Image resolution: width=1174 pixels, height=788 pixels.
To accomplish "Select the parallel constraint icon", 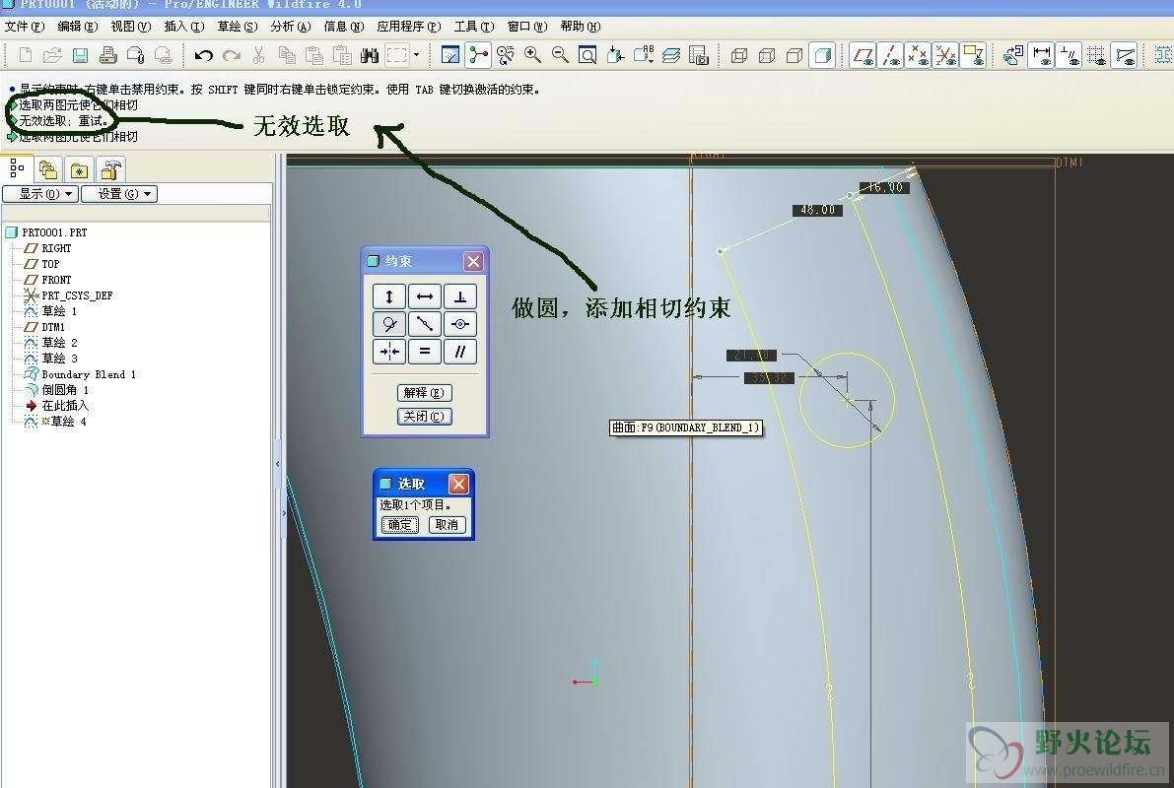I will (x=460, y=351).
